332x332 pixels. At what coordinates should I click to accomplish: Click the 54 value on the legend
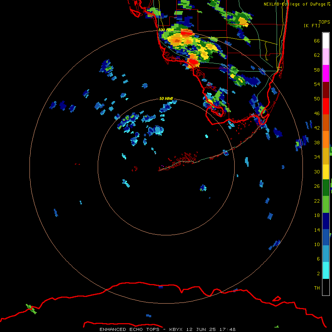(x=317, y=84)
